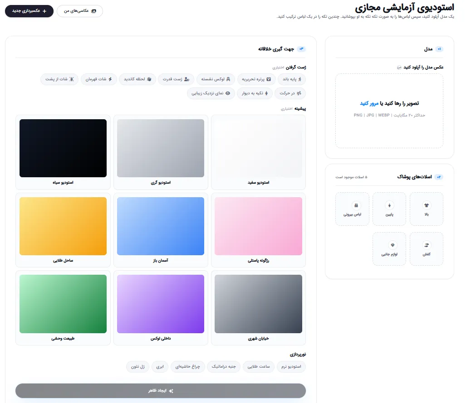
Task: Click the step badge beside جهت گیری خلاقانه
Action: pos(301,49)
